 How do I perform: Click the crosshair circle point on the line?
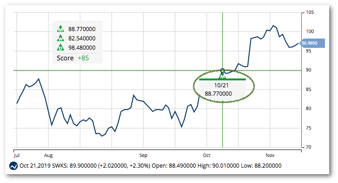pos(223,70)
